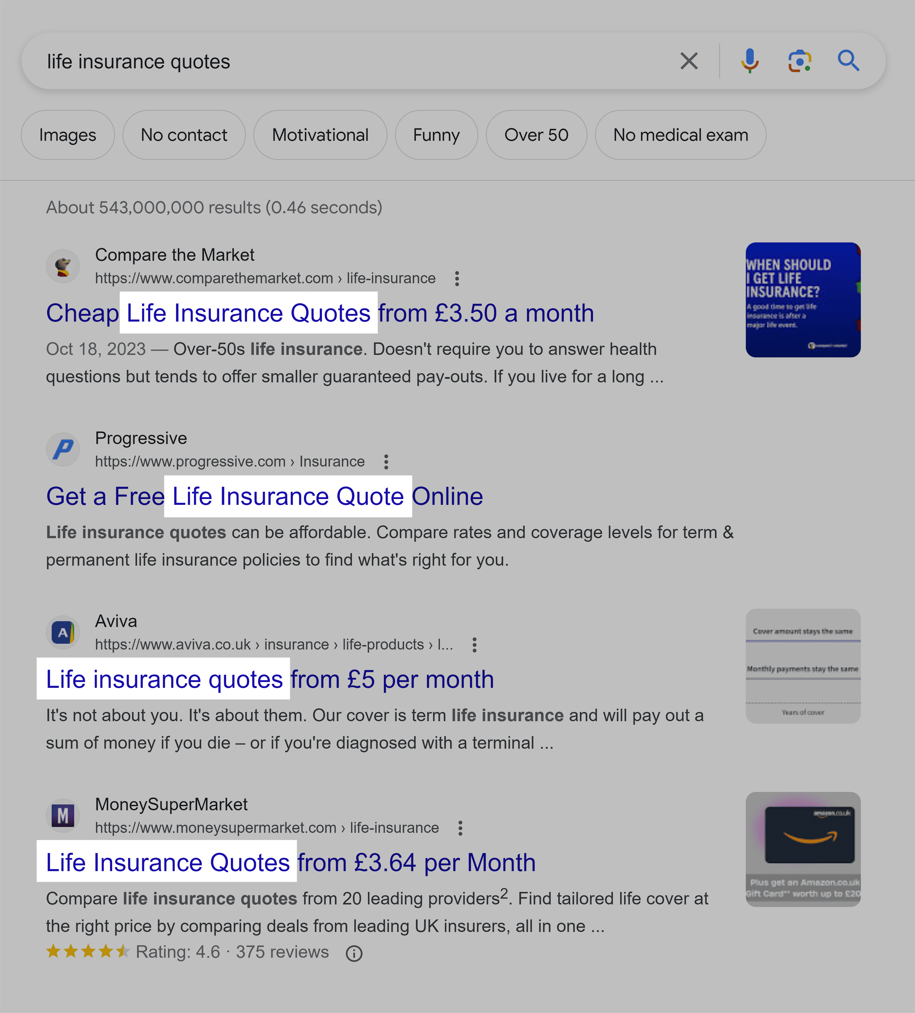Click the MoneySuperMarket M favicon
The width and height of the screenshot is (915, 1013).
[x=63, y=815]
